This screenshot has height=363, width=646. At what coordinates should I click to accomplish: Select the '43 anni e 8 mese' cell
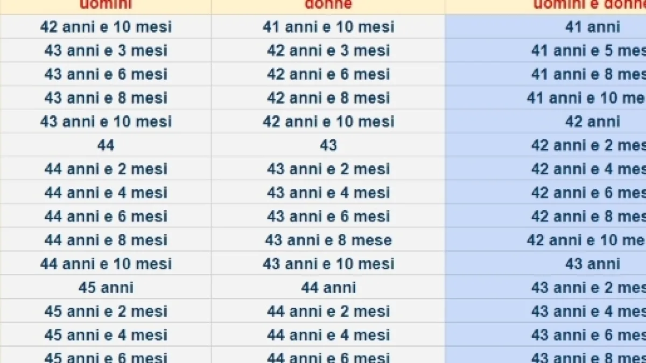point(328,240)
